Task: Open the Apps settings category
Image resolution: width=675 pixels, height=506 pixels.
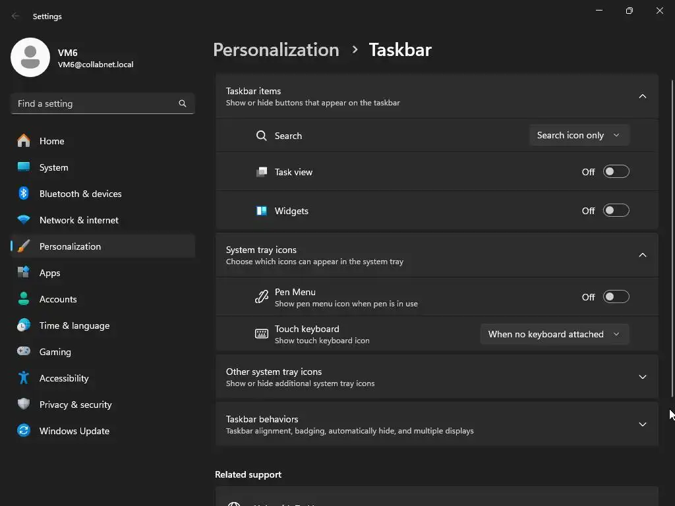Action: click(x=49, y=273)
